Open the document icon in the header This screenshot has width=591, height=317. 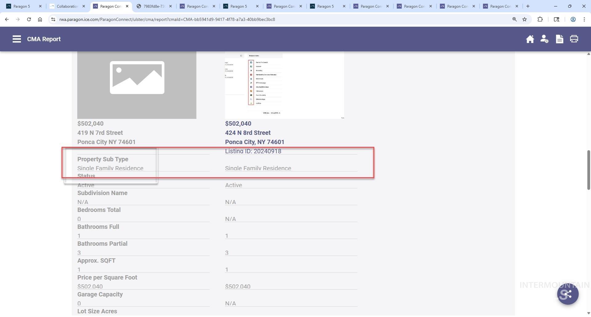click(559, 39)
